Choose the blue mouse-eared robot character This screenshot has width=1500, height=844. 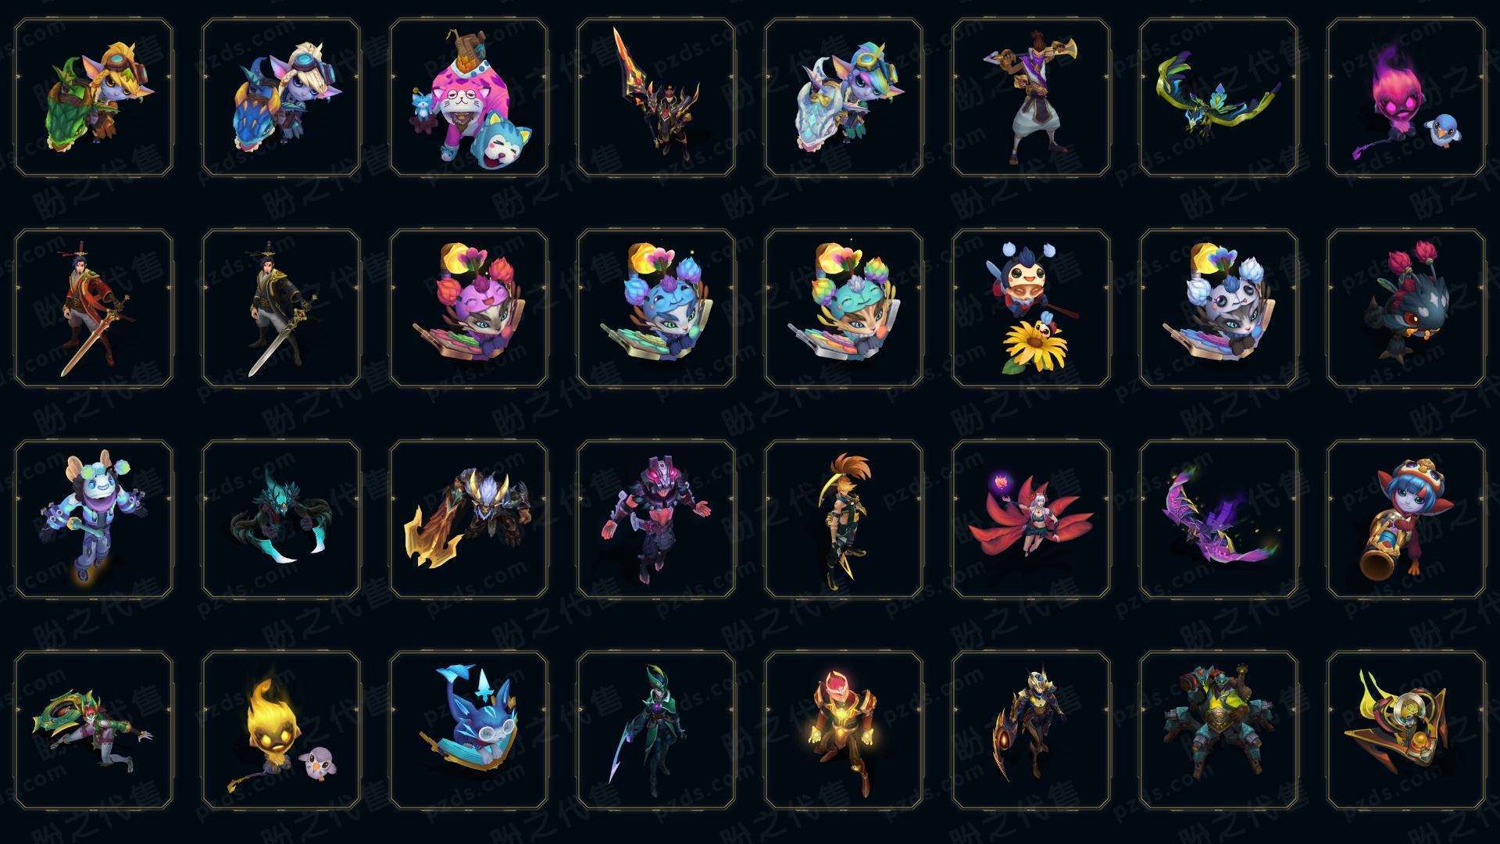click(94, 519)
